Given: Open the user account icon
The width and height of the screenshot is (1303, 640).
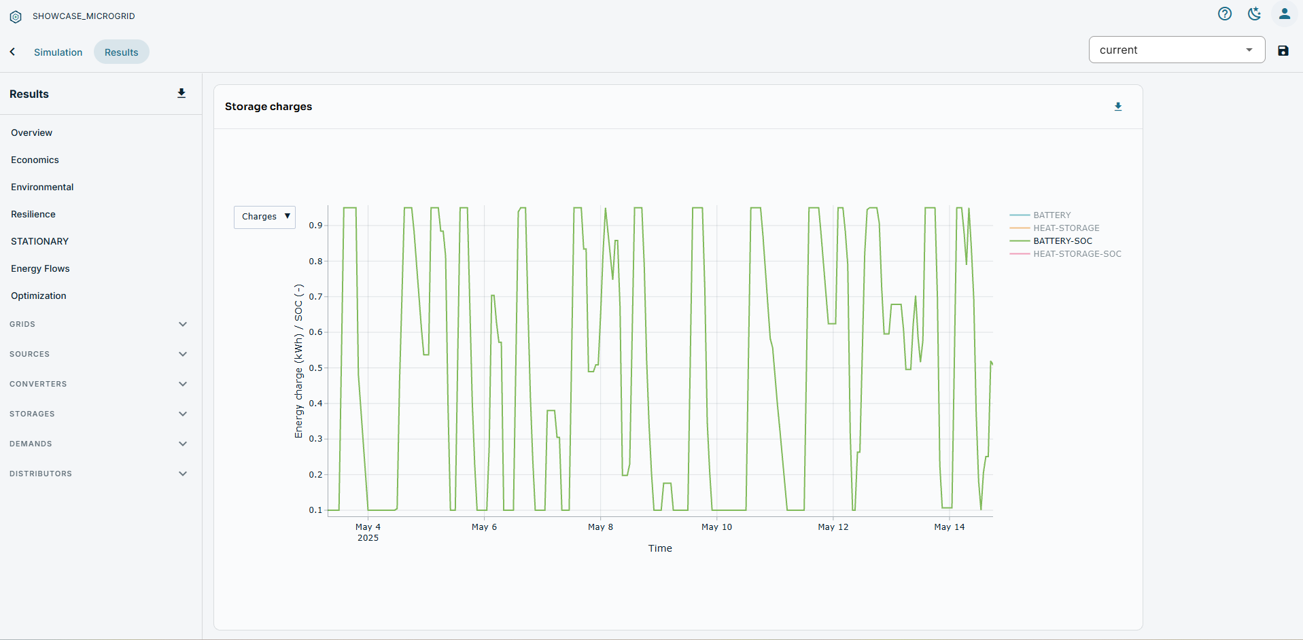Looking at the screenshot, I should click(x=1285, y=14).
